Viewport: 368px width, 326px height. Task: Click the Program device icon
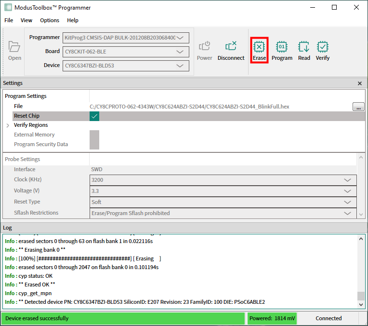(282, 47)
